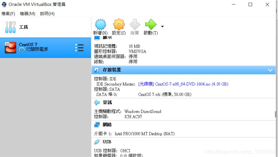Open the File (檔案) menu
278x157 pixels.
8,14
